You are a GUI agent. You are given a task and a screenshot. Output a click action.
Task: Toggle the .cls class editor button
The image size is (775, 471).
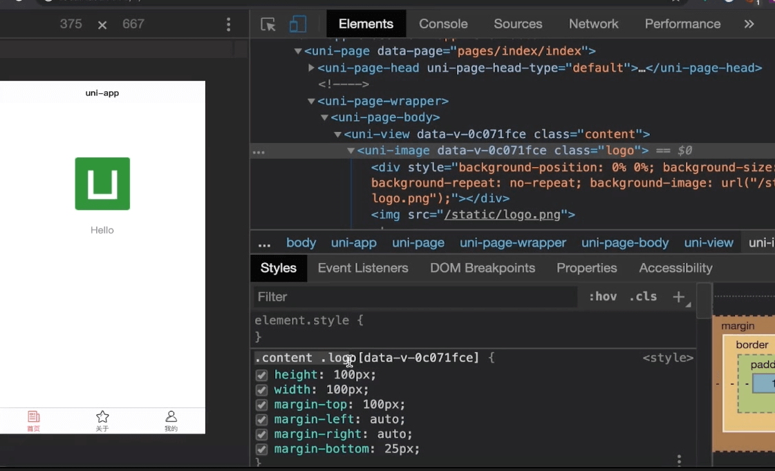coord(643,297)
